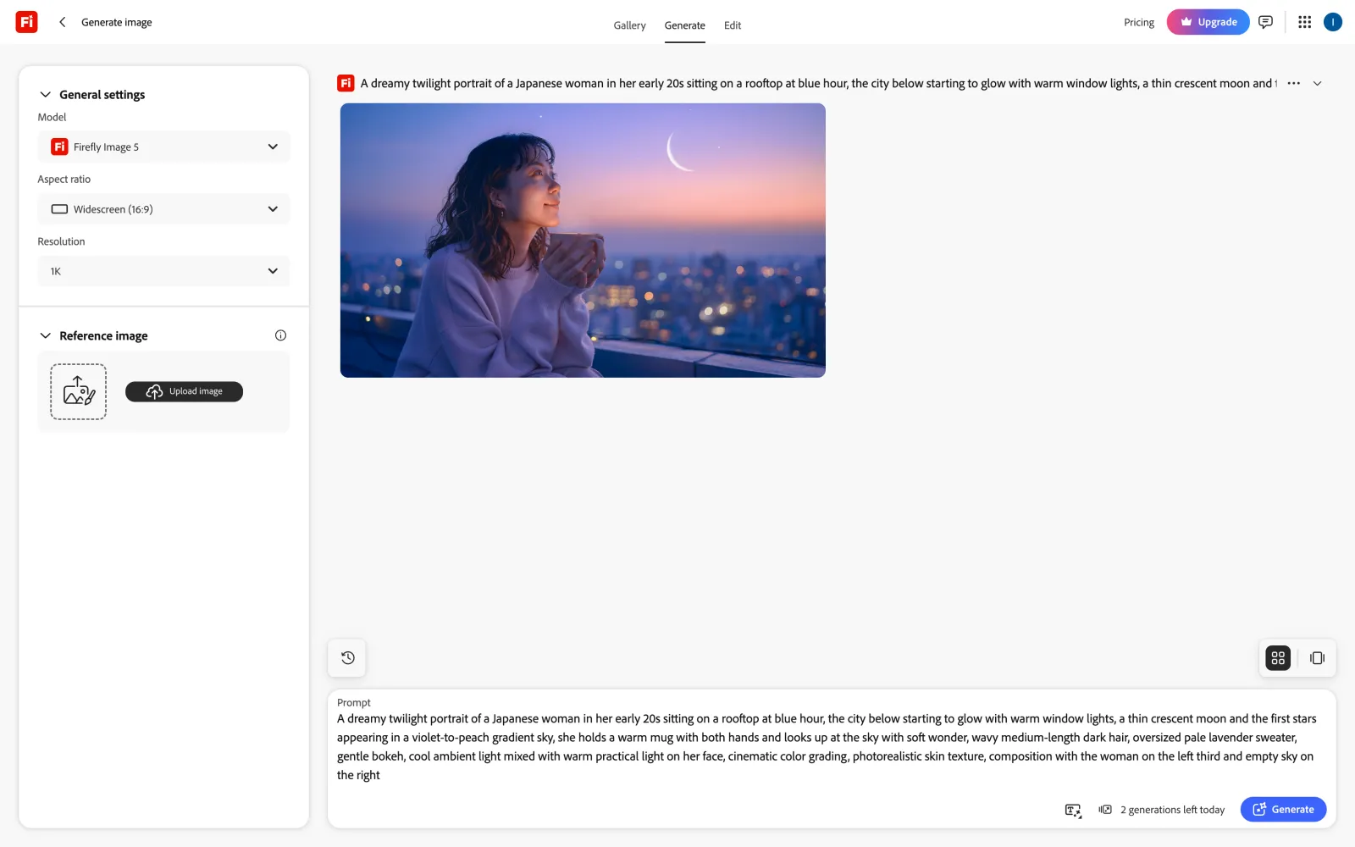Open the apps grid menu
1355x847 pixels.
[x=1304, y=22]
